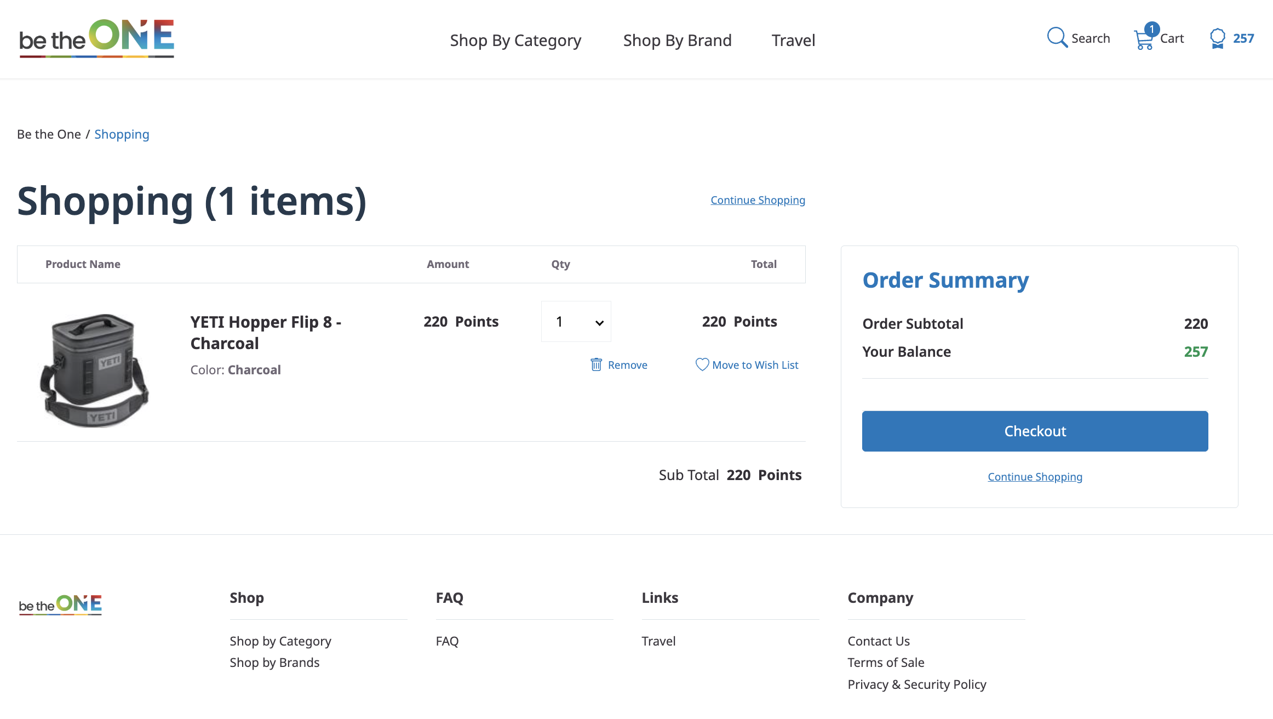Image resolution: width=1273 pixels, height=719 pixels.
Task: Click Continue Shopping link beside page heading
Action: (x=758, y=200)
